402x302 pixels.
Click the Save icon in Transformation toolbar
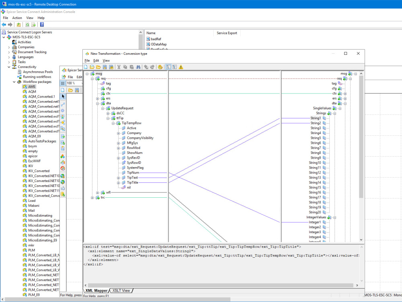point(105,67)
